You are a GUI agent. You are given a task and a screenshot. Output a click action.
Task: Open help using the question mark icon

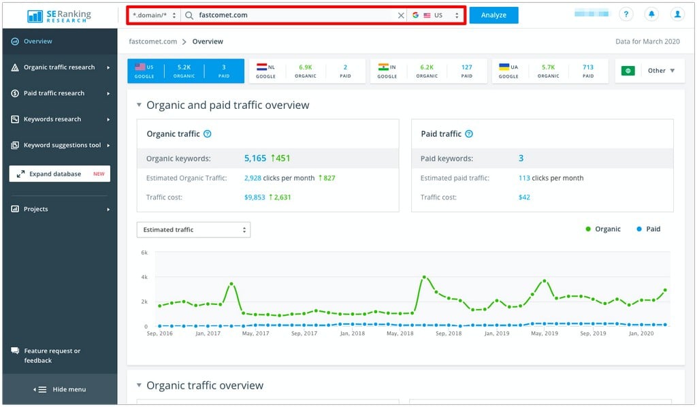click(x=625, y=14)
